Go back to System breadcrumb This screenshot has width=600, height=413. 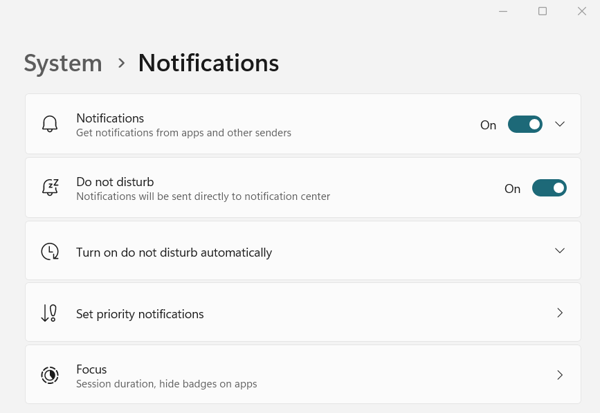(x=63, y=63)
